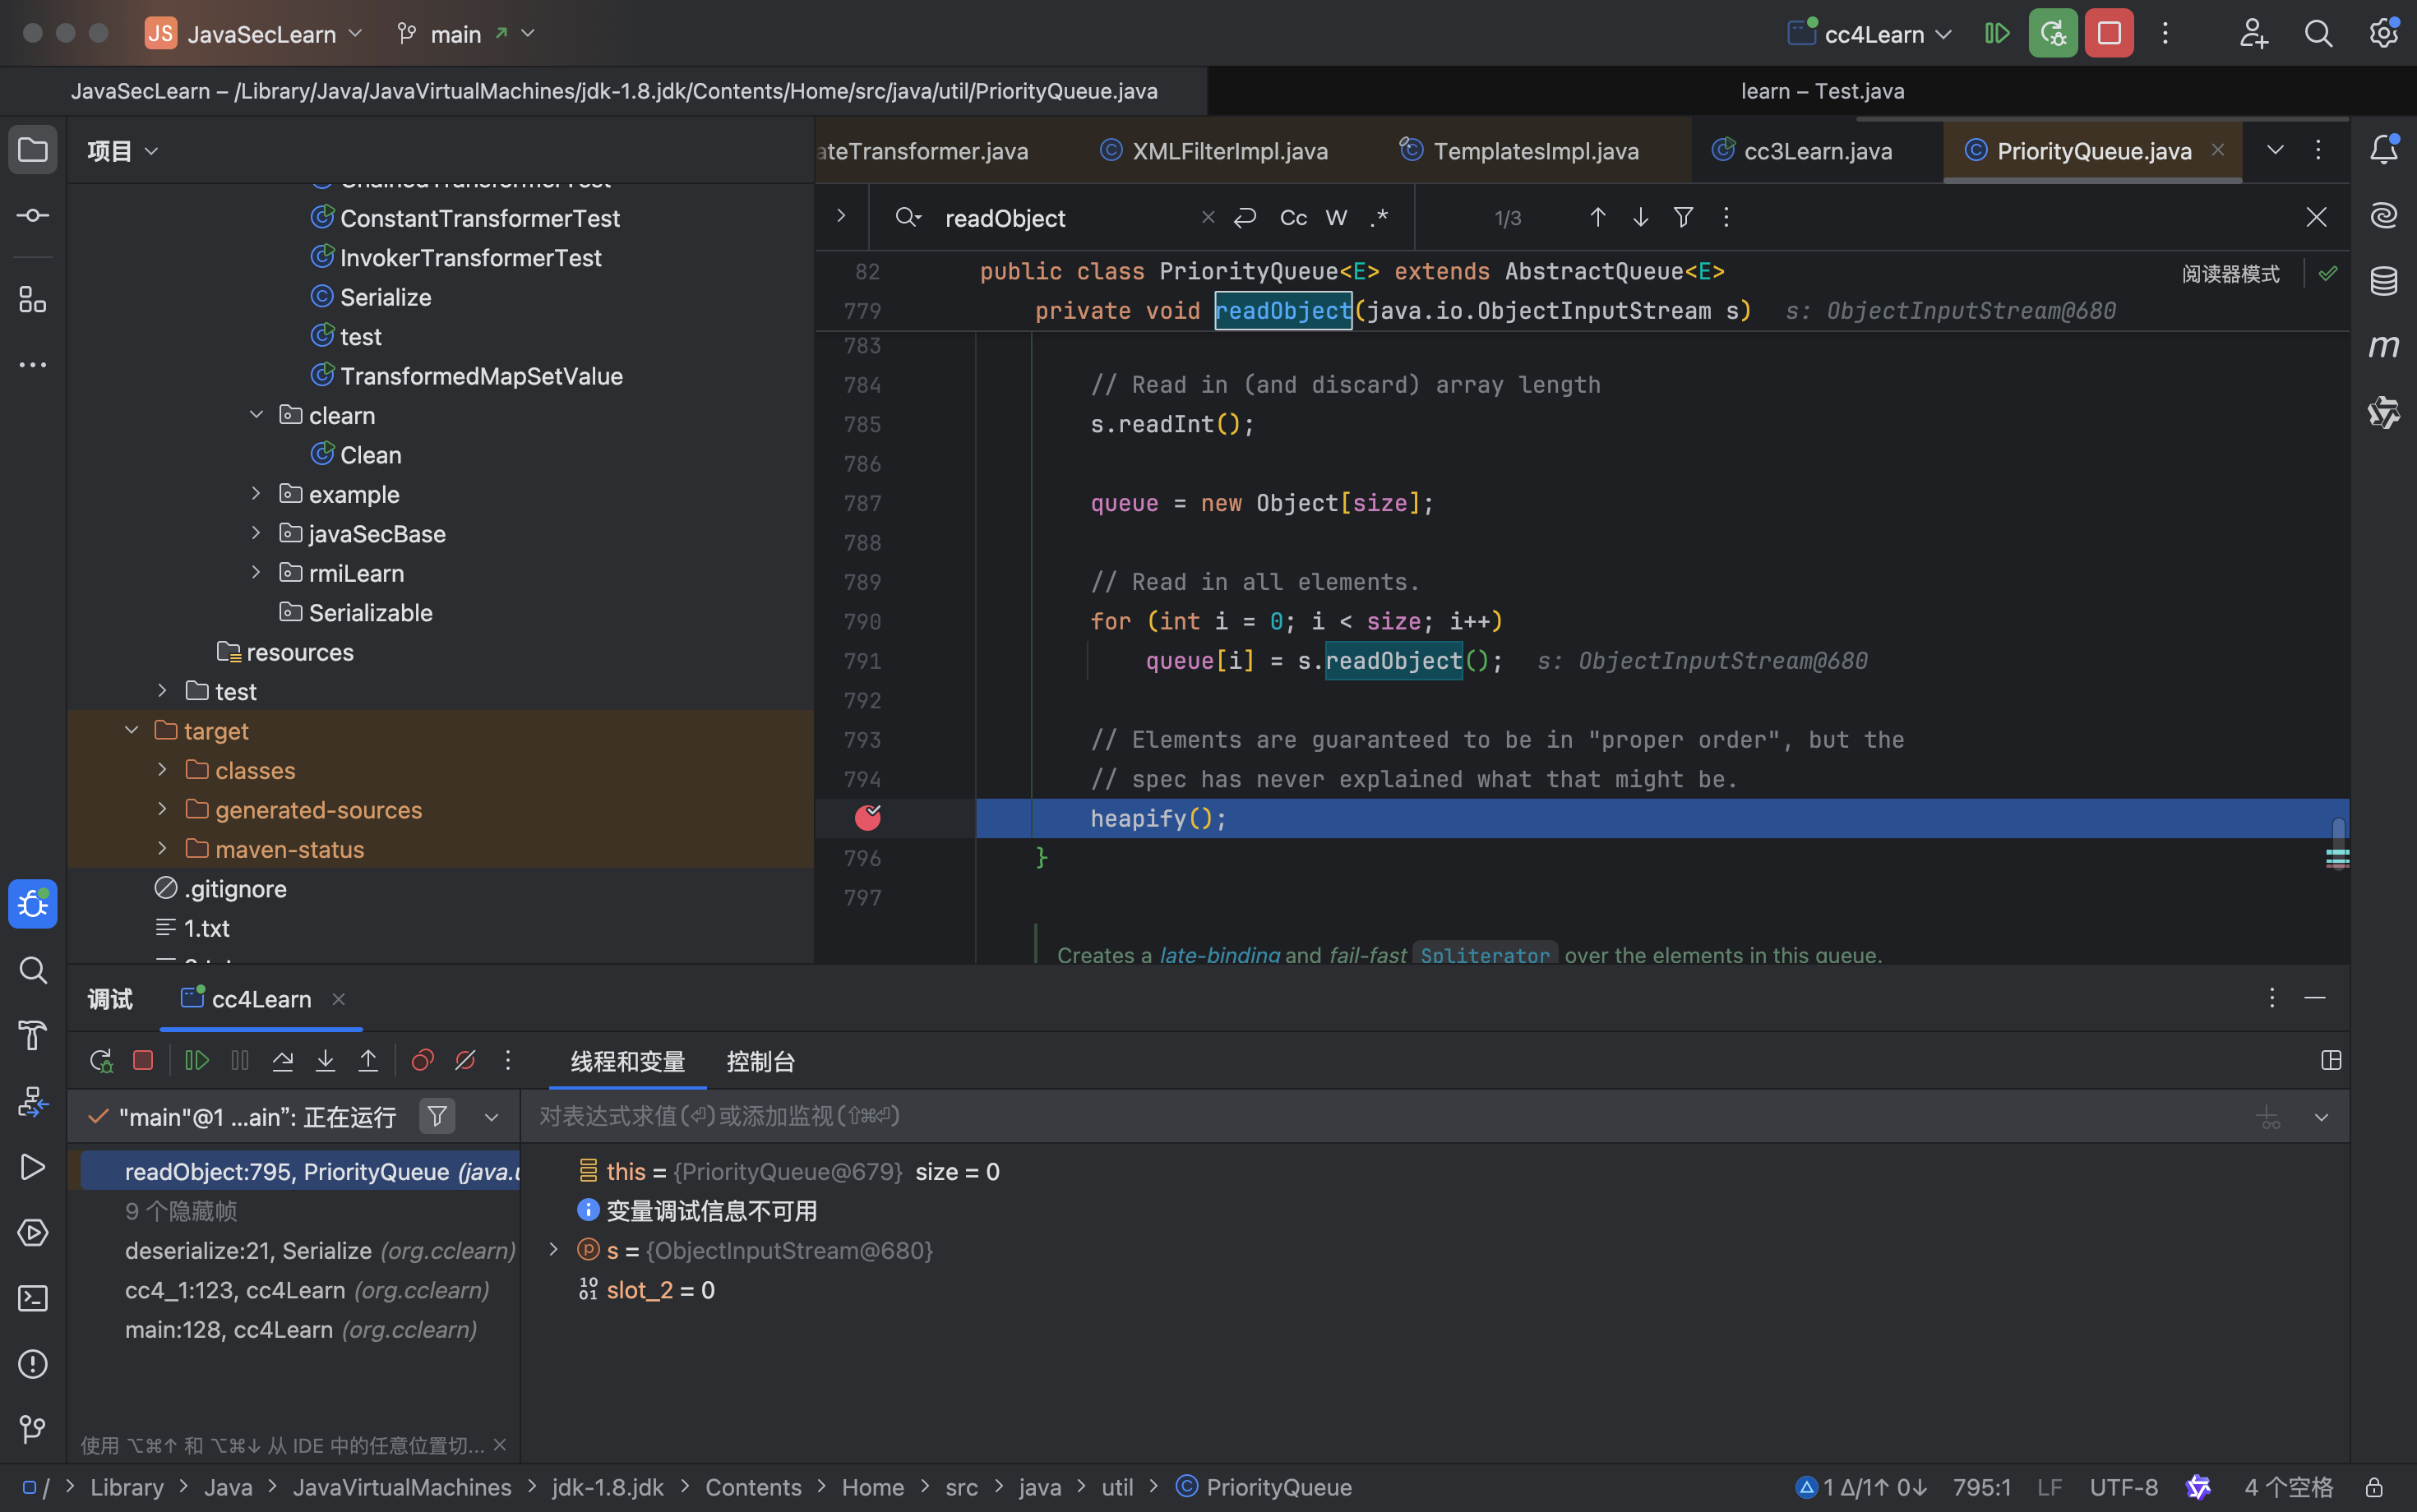2417x1512 pixels.
Task: Switch to the 控制台 console tab
Action: tap(760, 1062)
